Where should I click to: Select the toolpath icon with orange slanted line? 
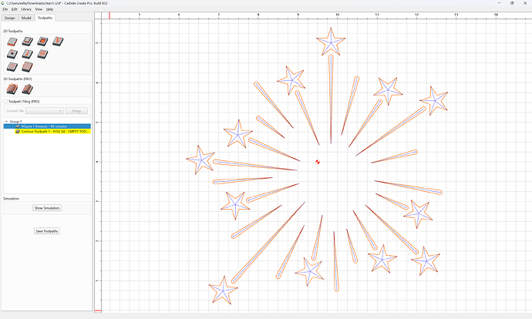[28, 54]
